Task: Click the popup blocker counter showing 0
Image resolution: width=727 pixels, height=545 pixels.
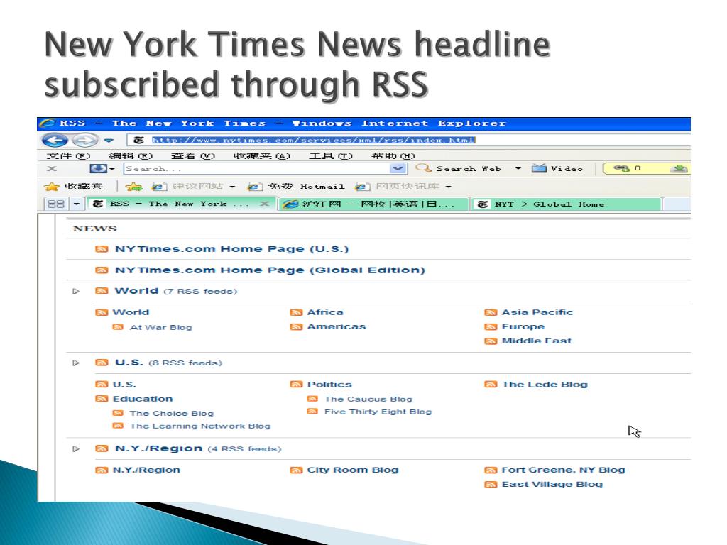Action: coord(628,168)
